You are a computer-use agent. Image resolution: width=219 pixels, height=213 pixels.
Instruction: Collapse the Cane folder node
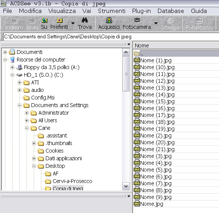27,128
